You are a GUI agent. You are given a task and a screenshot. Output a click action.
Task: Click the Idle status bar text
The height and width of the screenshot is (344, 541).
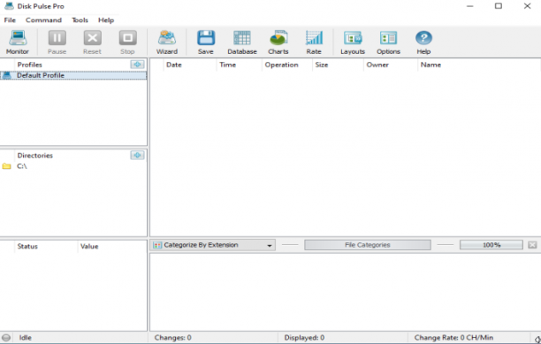coord(25,338)
